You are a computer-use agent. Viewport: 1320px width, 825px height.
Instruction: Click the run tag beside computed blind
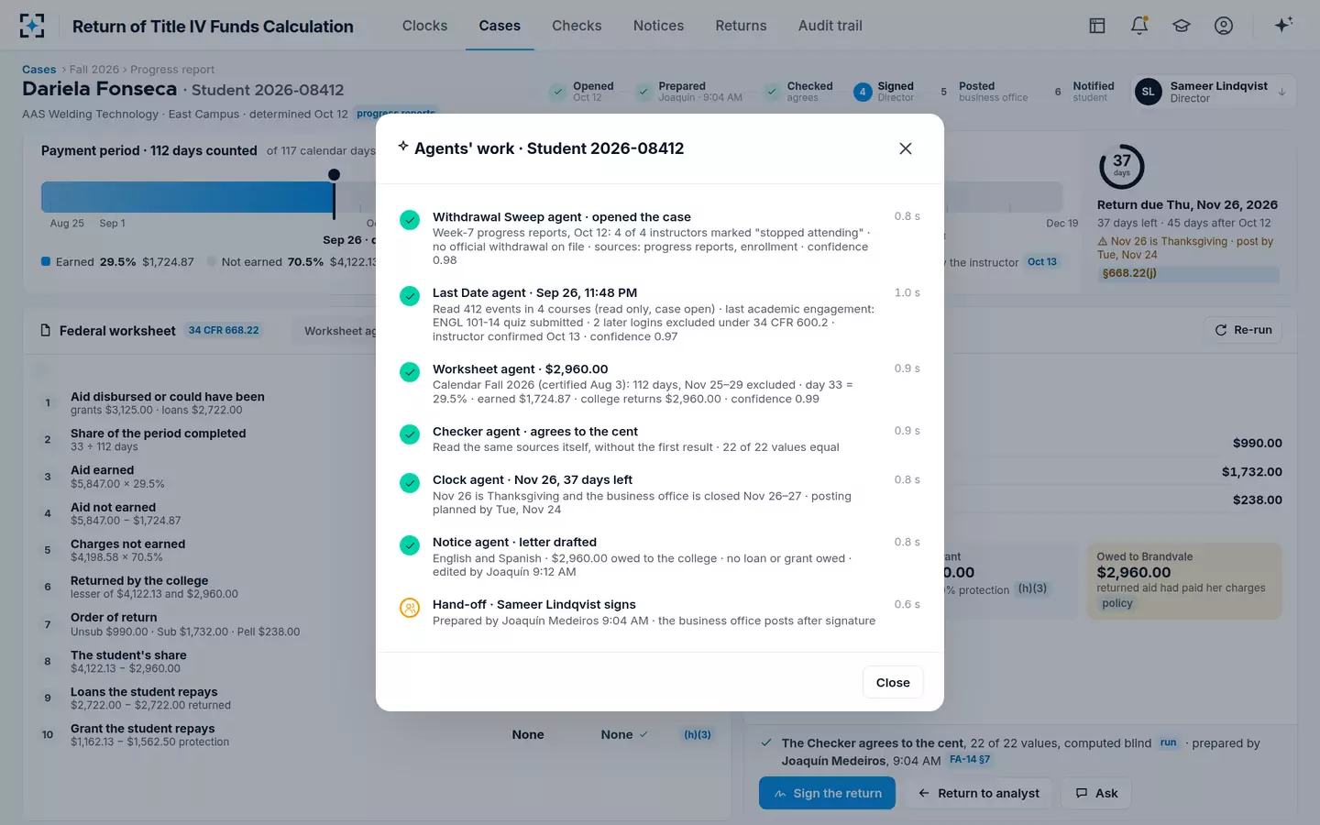coord(1168,742)
